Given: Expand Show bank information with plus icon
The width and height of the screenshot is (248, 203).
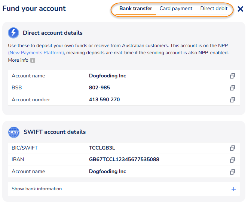Looking at the screenshot, I should 234,189.
